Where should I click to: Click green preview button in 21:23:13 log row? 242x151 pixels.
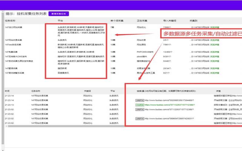(x=140, y=105)
